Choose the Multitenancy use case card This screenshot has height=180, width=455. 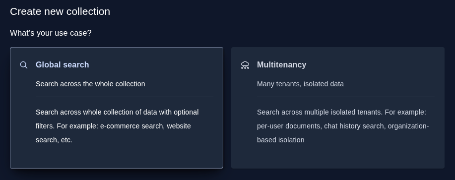click(338, 108)
